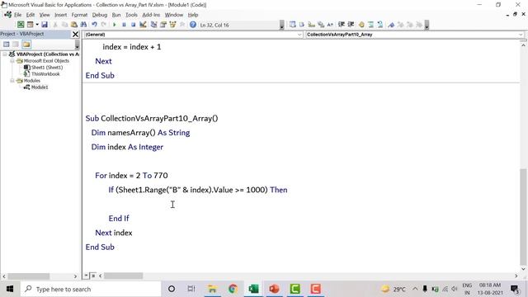Collapse the VBAProject tree node

pos(5,54)
